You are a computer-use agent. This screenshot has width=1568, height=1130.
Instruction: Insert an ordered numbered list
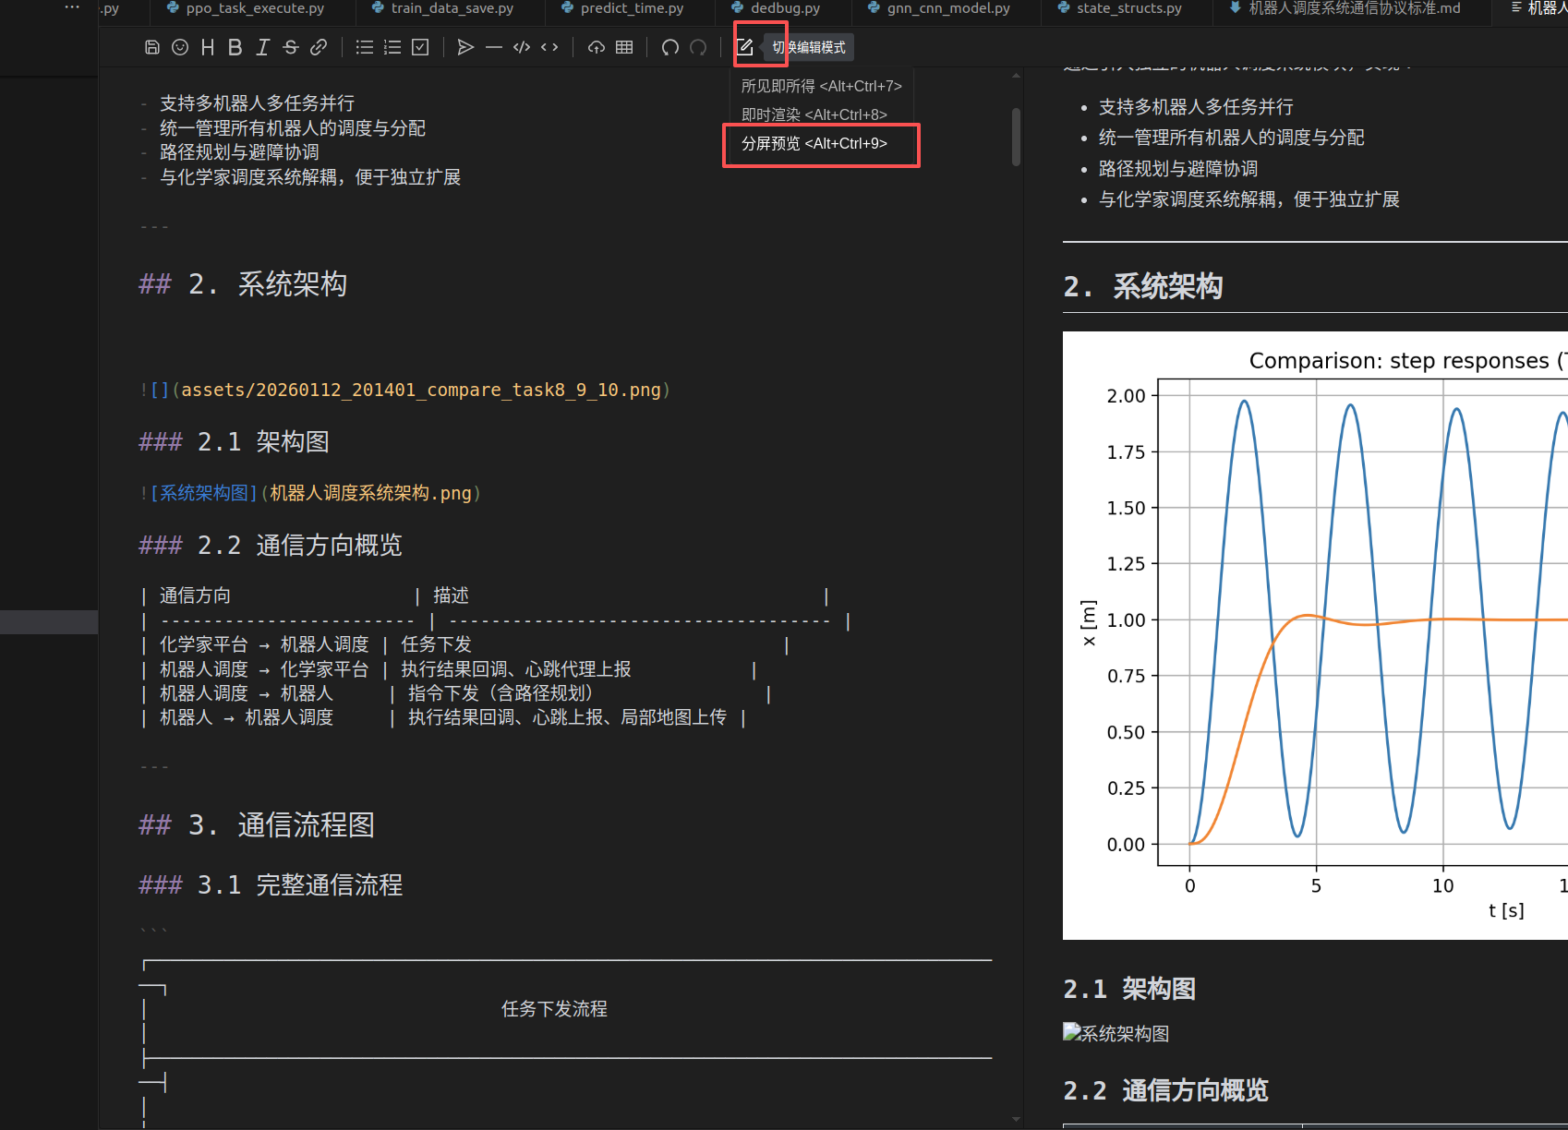point(392,47)
